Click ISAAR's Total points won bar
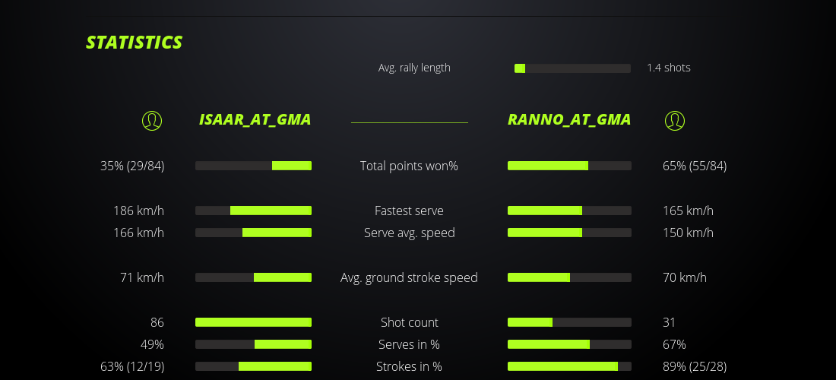This screenshot has height=380, width=836. (x=253, y=166)
